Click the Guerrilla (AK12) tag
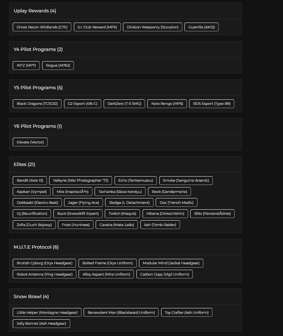This screenshot has height=336, width=283. 202,27
